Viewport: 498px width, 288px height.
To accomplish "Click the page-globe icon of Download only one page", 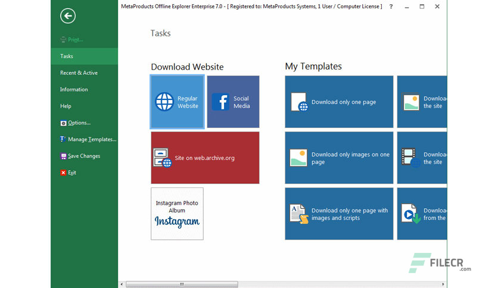I will click(x=300, y=102).
